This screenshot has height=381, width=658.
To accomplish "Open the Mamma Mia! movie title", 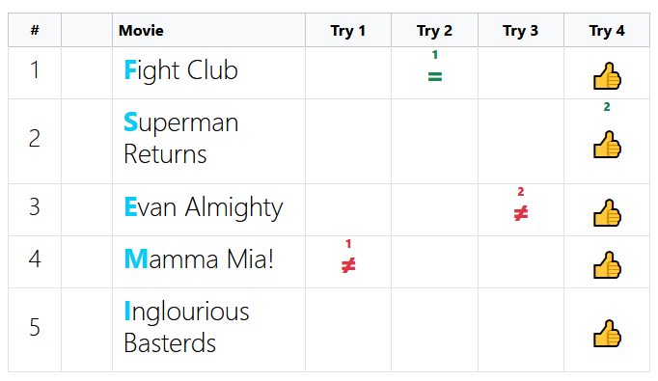I will point(199,259).
